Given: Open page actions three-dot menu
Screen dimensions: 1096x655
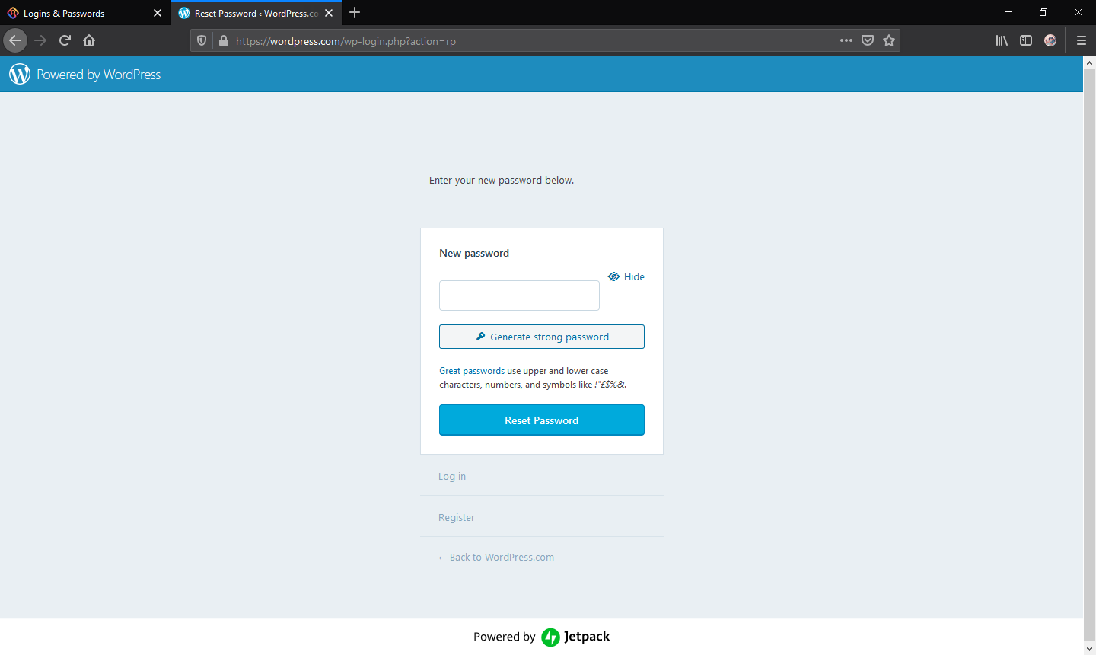Looking at the screenshot, I should click(x=846, y=40).
